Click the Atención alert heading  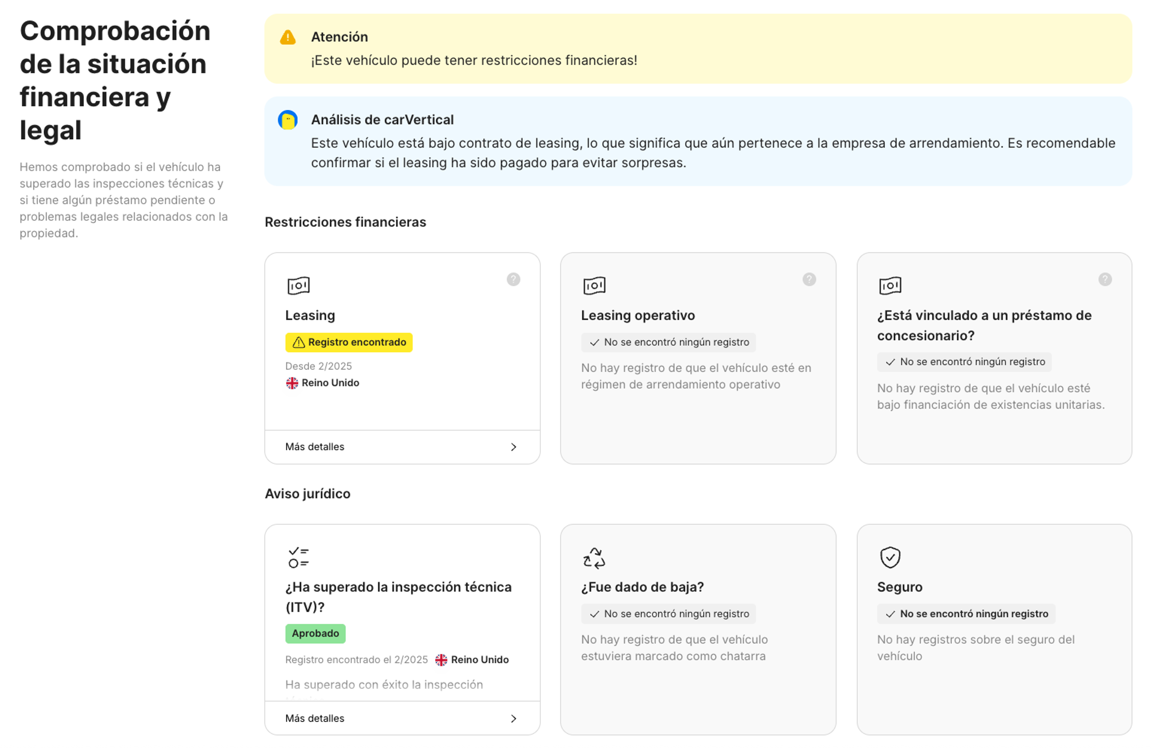tap(339, 37)
